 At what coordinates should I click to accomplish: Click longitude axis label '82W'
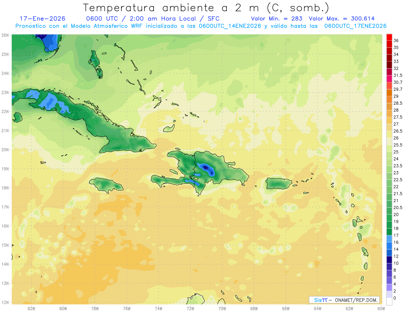pyautogui.click(x=31, y=309)
